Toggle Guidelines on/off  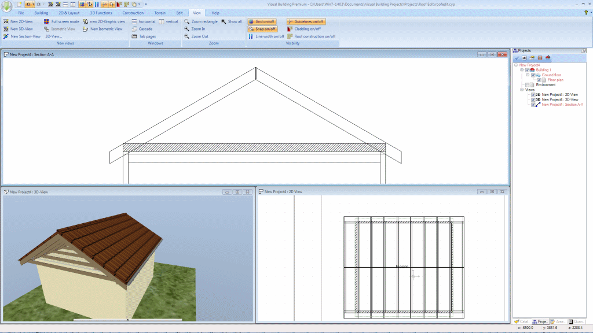(306, 21)
